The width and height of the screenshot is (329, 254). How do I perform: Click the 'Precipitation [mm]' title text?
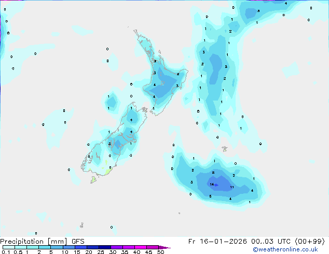coord(33,242)
